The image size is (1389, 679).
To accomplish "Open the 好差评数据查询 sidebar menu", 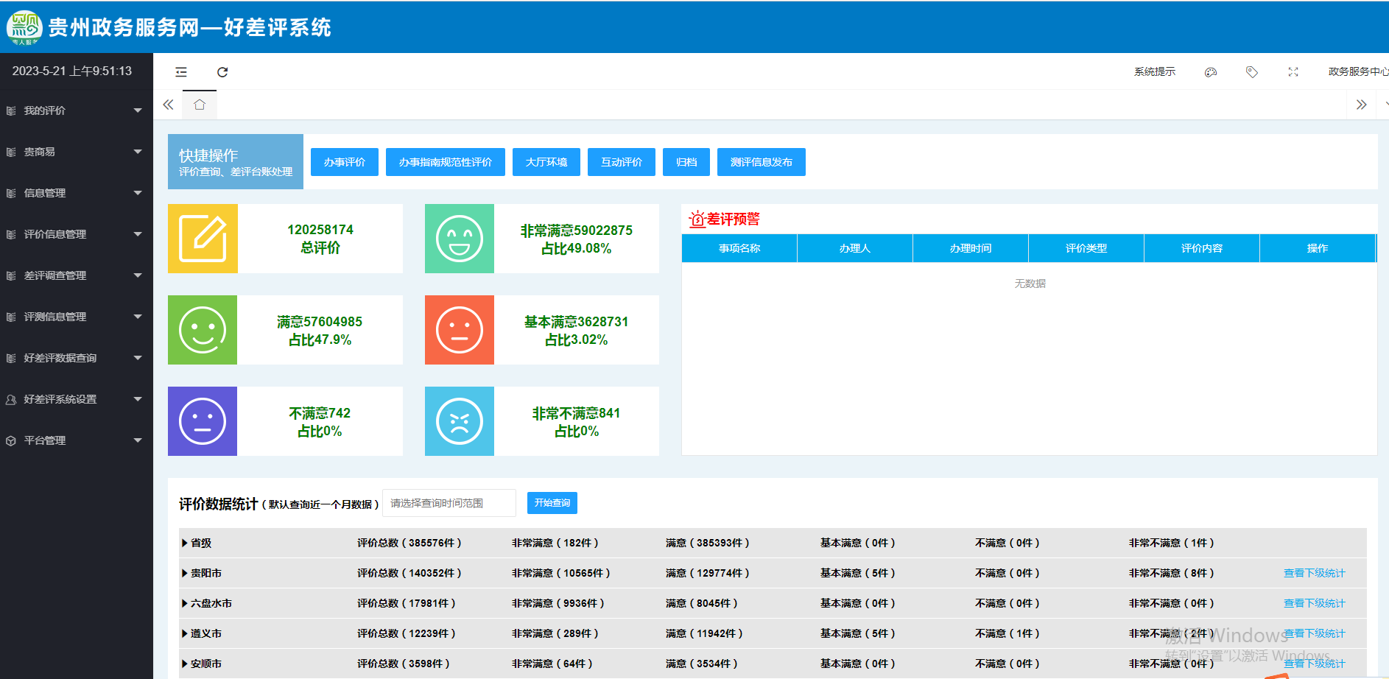I will [x=77, y=358].
